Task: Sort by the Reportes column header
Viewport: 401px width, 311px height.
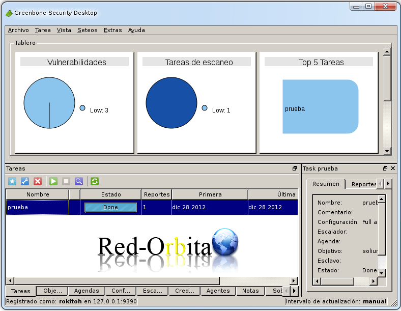Action: 157,194
